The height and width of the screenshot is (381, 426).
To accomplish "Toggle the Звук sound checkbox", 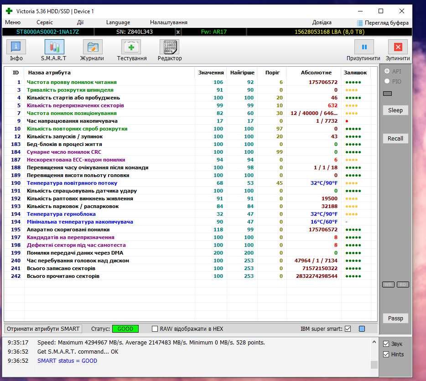I will (386, 344).
